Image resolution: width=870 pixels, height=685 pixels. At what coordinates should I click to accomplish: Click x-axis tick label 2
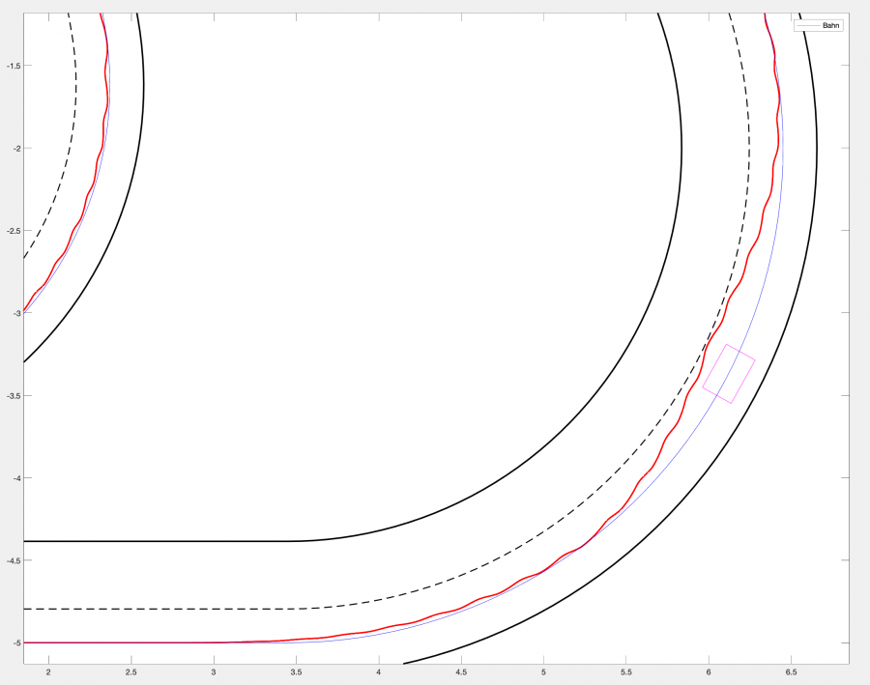click(x=48, y=671)
